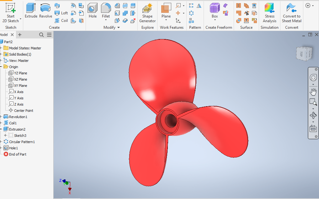Open the Shape Generator
Image resolution: width=319 pixels, height=199 pixels.
coord(147,13)
